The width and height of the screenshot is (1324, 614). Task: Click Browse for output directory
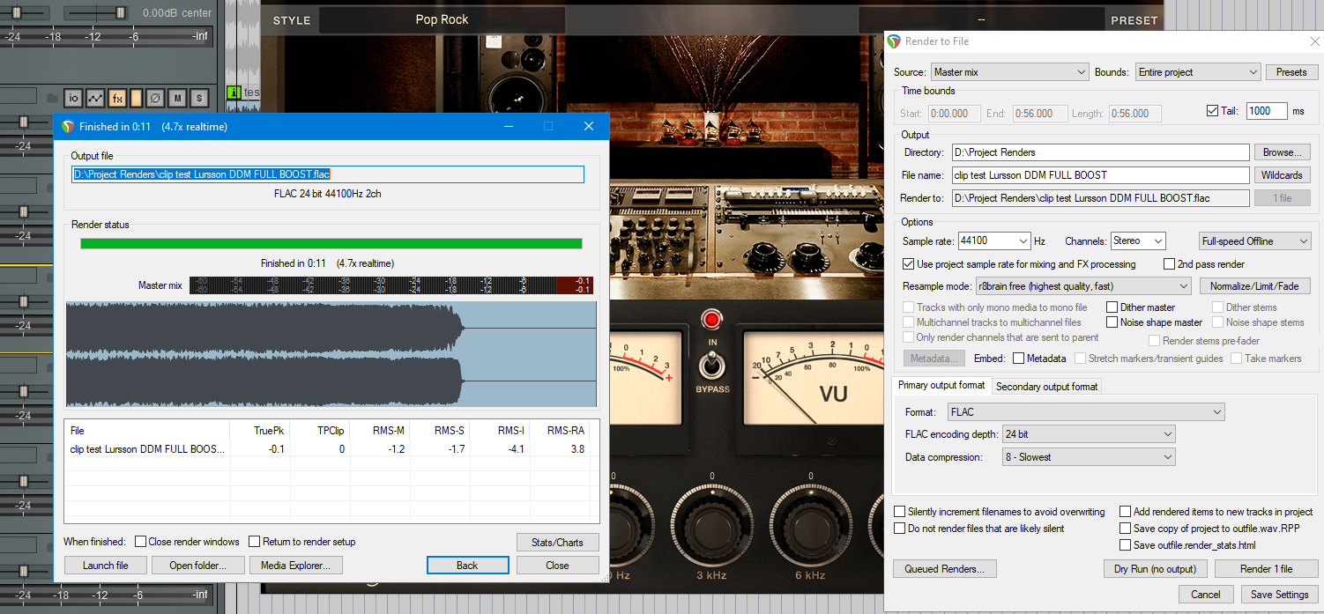coord(1283,152)
